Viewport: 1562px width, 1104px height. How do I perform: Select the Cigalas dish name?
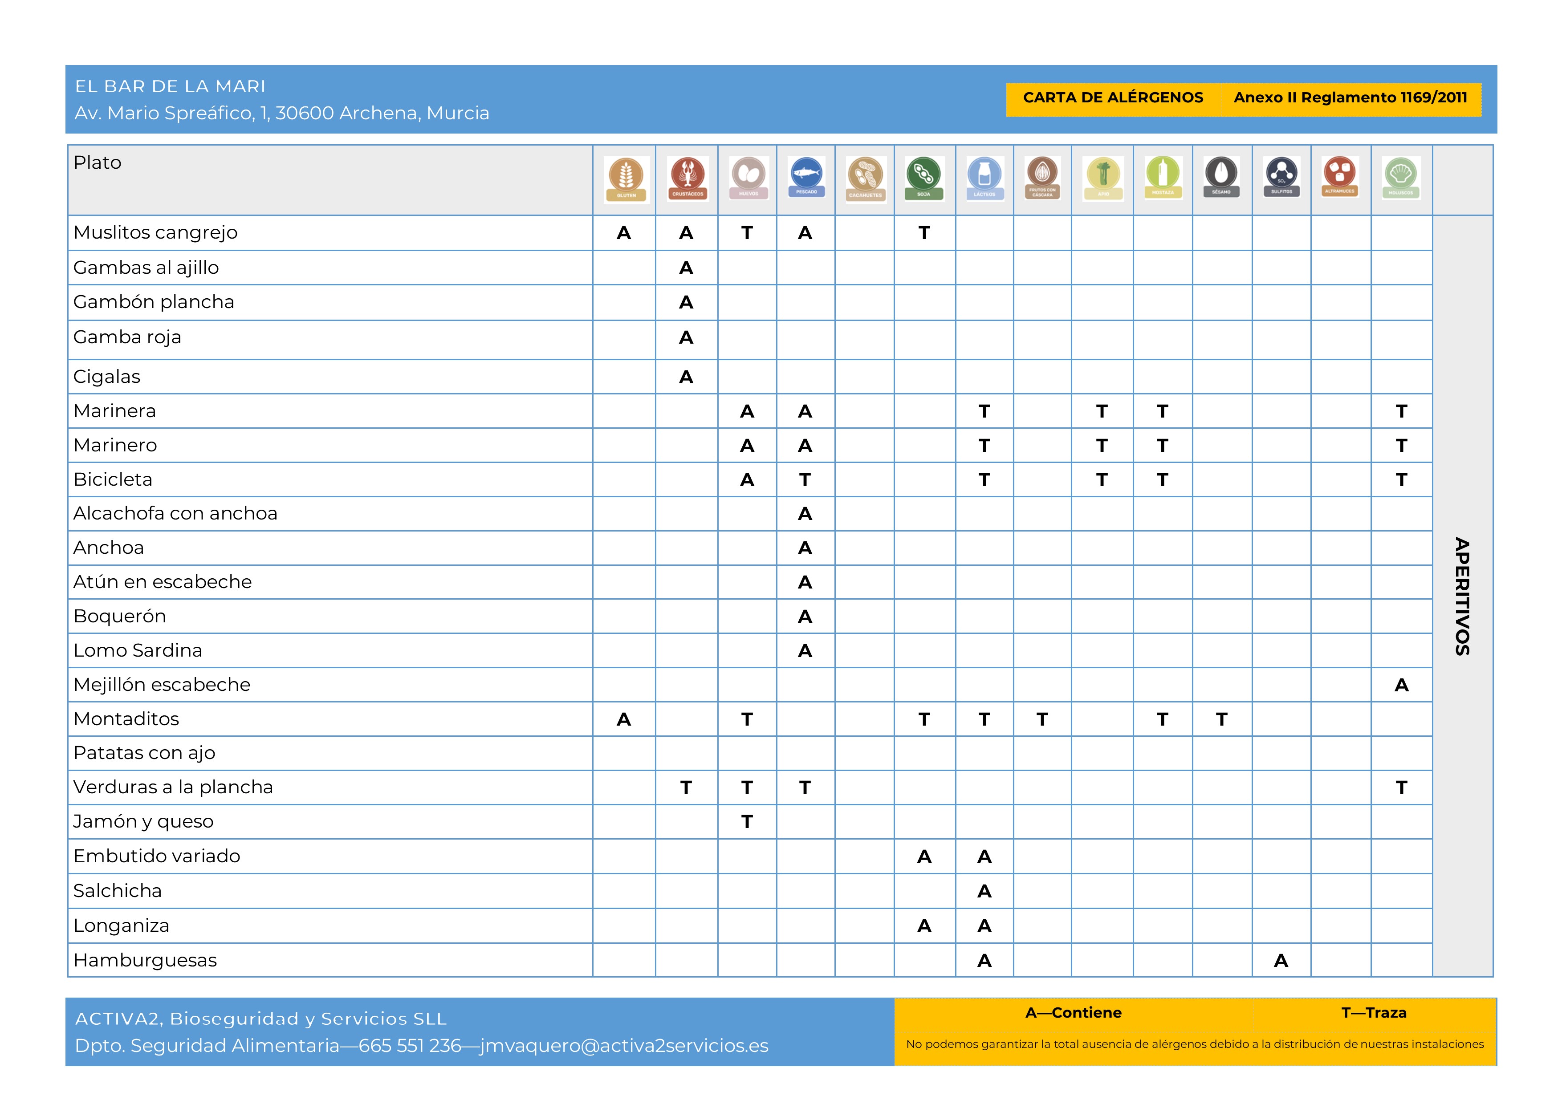[107, 377]
